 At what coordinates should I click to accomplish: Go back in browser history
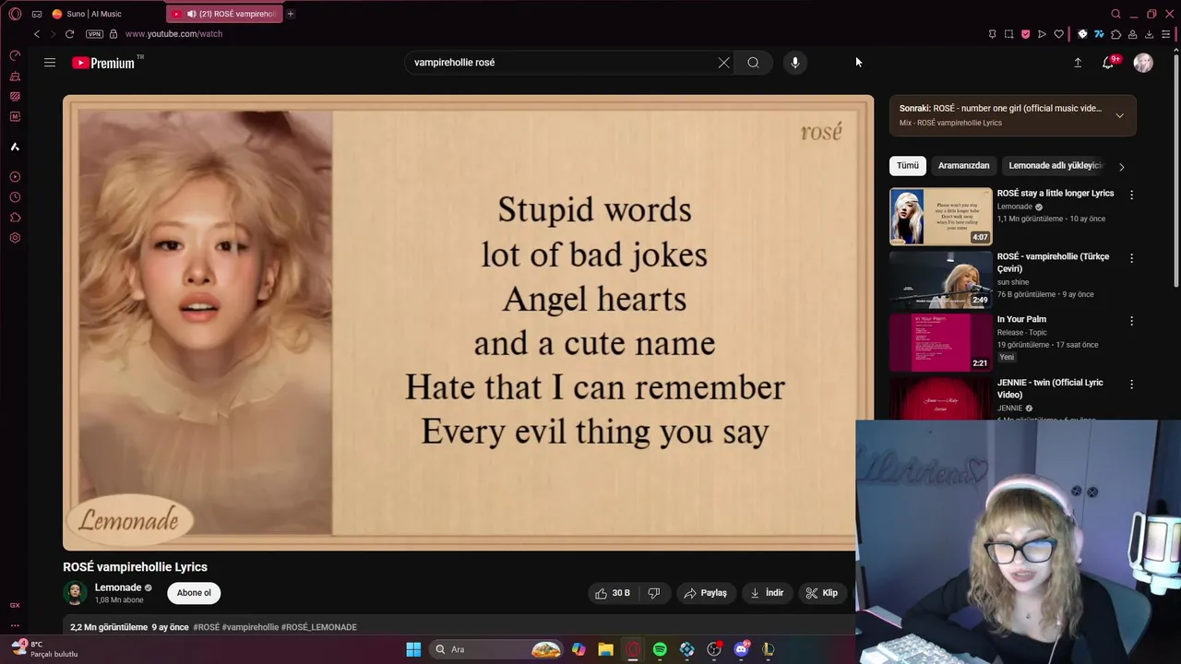pyautogui.click(x=37, y=34)
